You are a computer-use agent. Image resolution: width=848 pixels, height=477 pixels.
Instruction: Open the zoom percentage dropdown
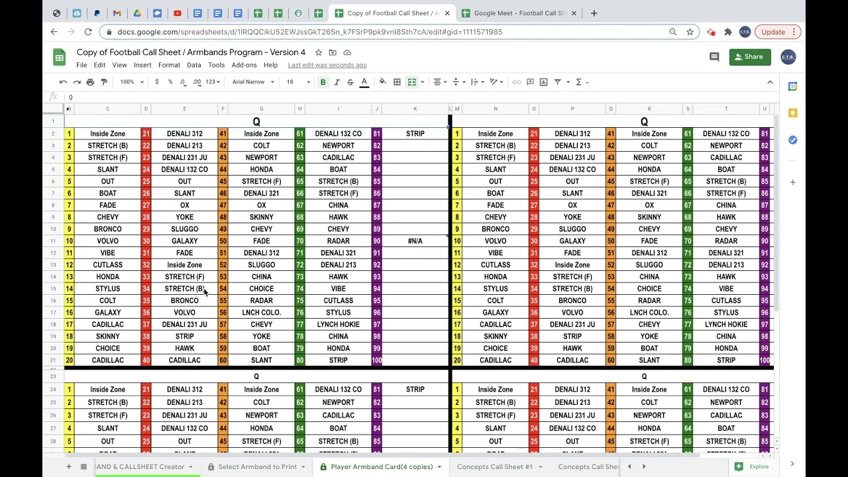(131, 81)
